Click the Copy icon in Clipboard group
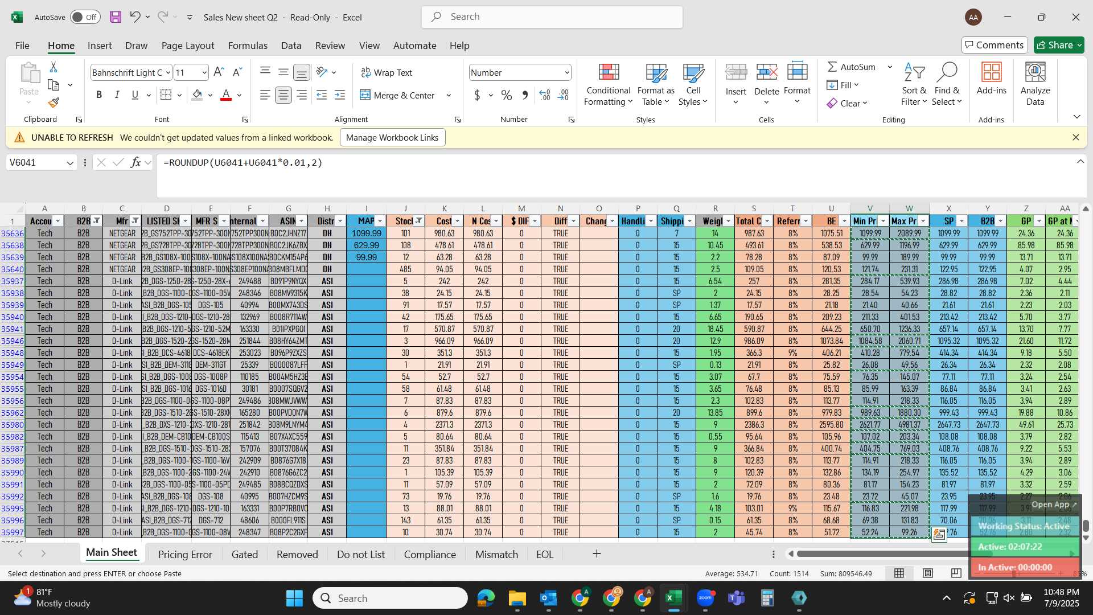The height and width of the screenshot is (615, 1093). (54, 85)
